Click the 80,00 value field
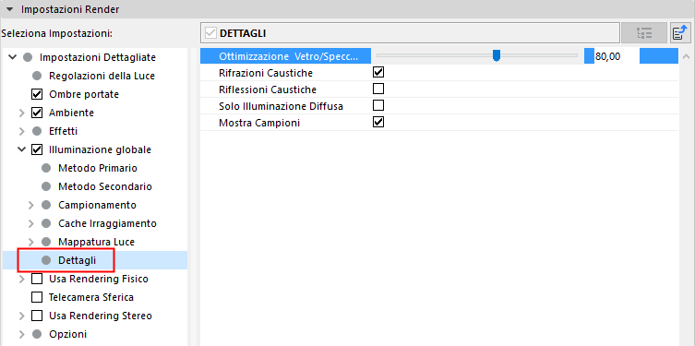This screenshot has width=695, height=346. tap(617, 56)
